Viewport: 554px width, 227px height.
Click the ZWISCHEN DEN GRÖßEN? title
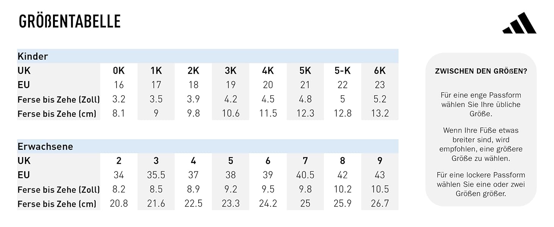(x=481, y=71)
